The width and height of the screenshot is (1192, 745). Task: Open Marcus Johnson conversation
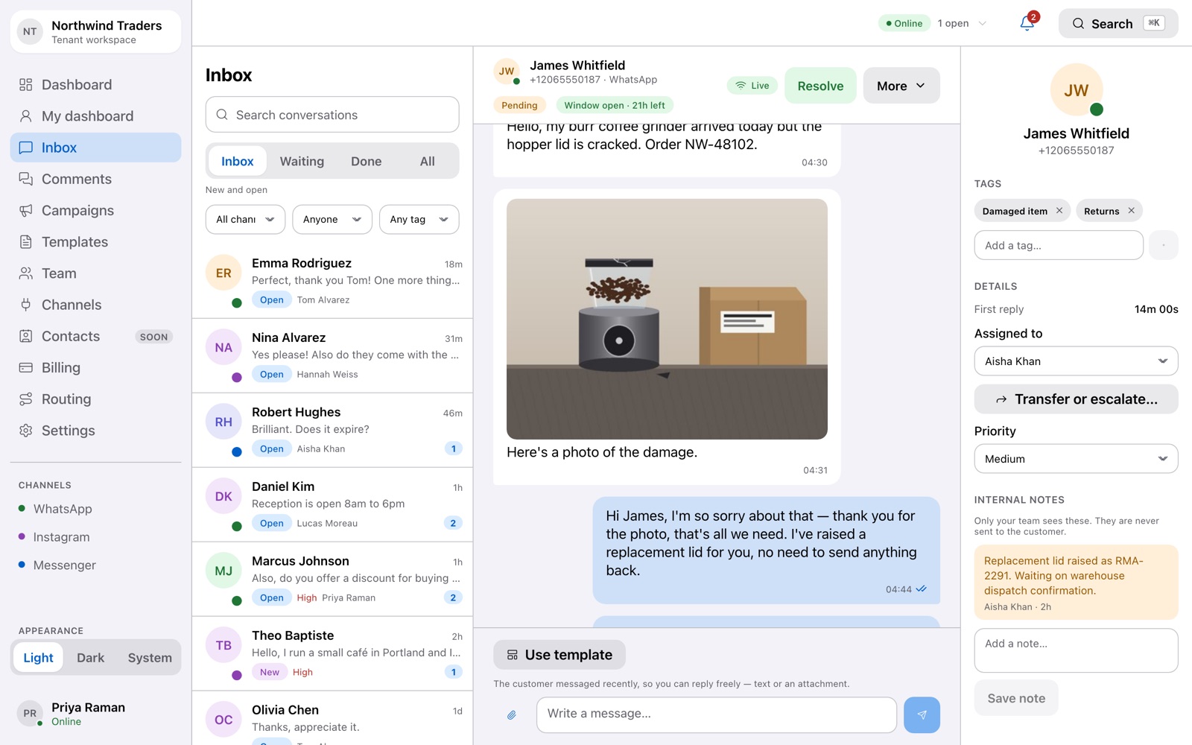[x=332, y=580]
